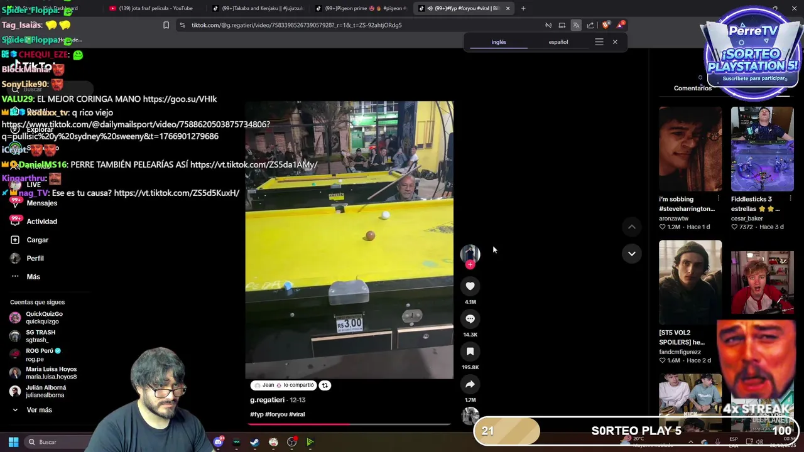Go to previous video with up arrow

[632, 227]
